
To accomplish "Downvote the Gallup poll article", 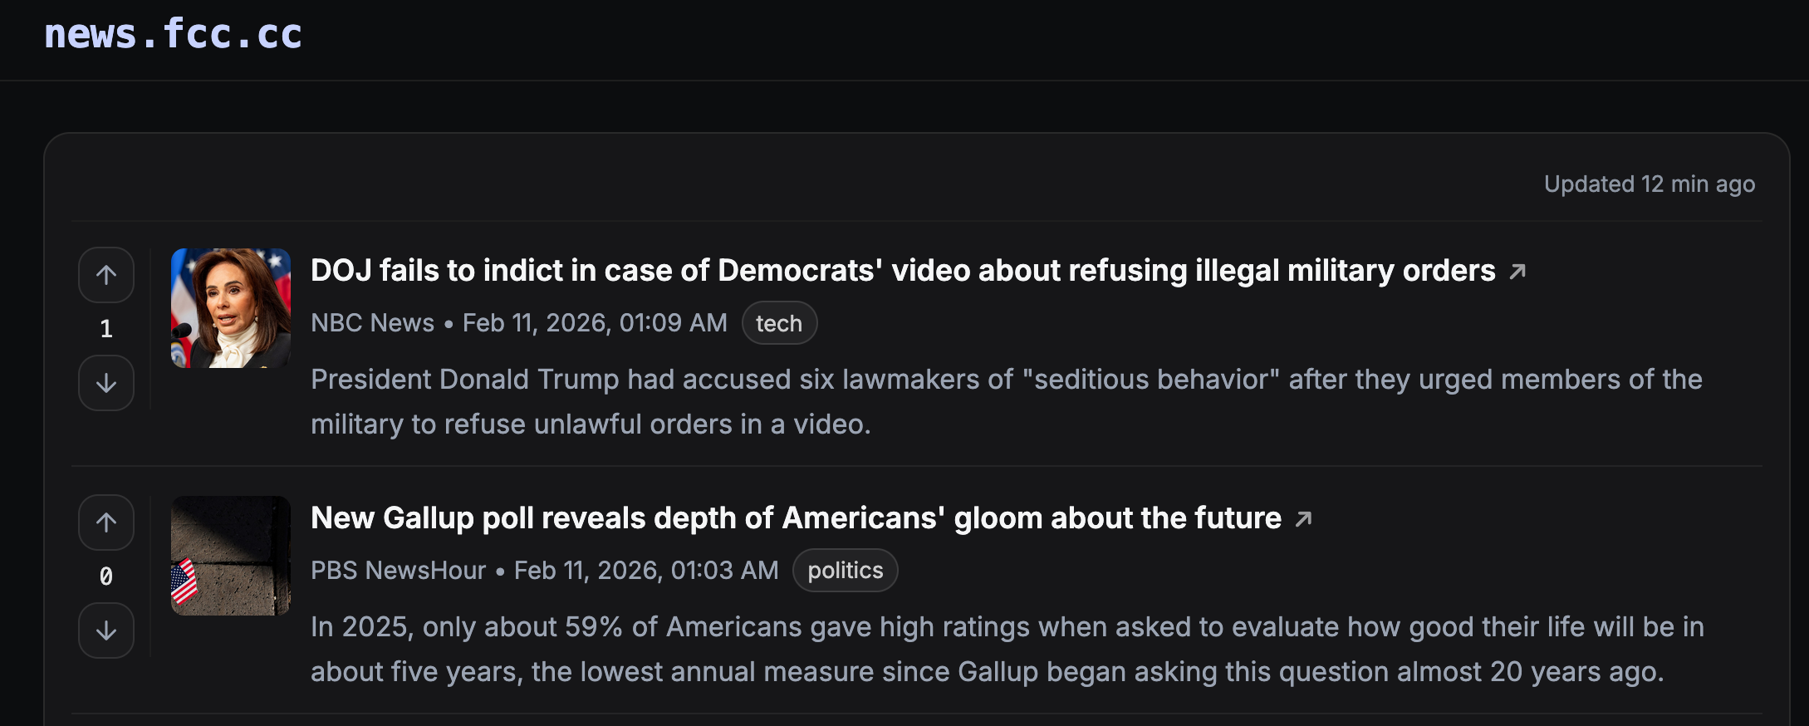I will coord(106,630).
